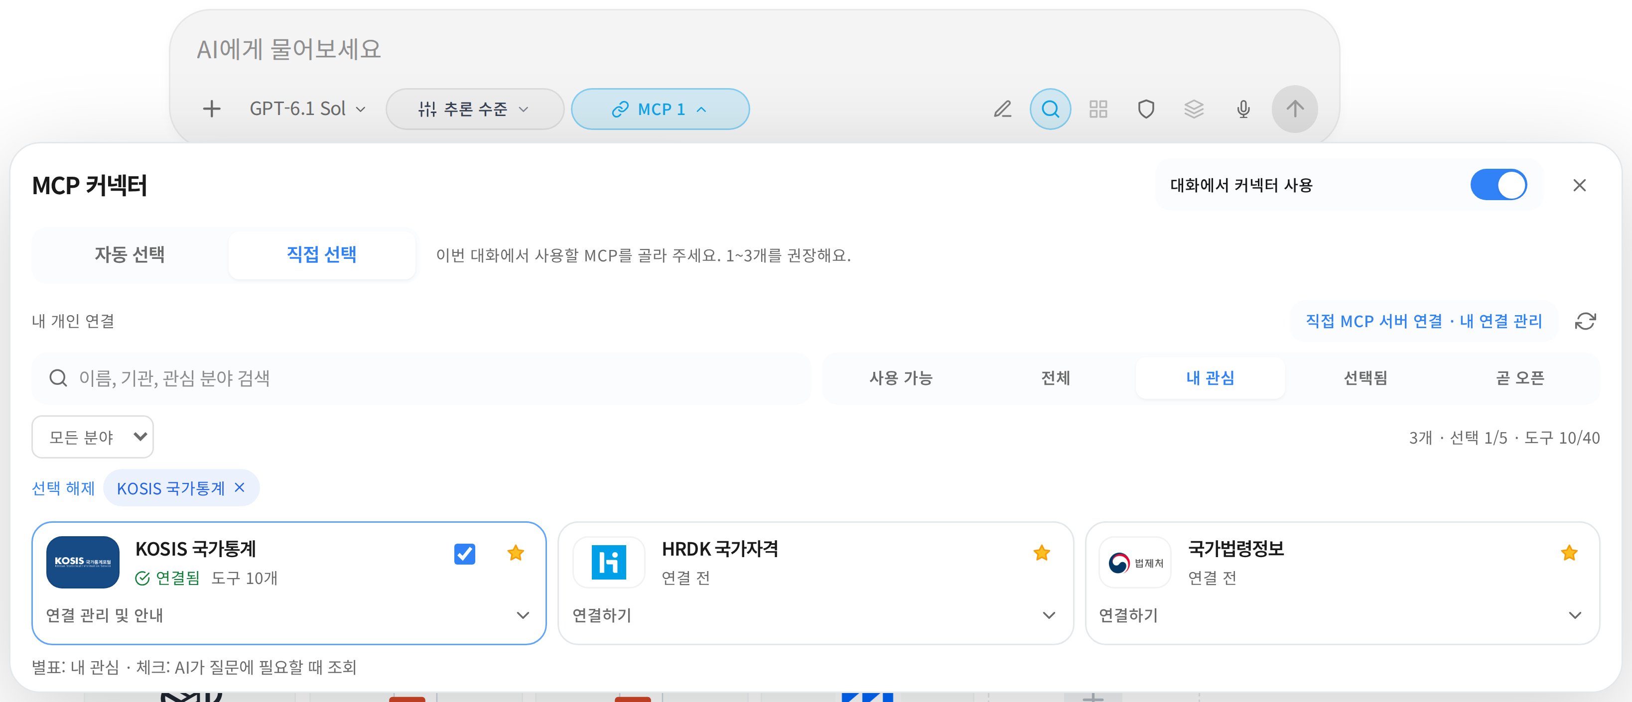Viewport: 1632px width, 702px height.
Task: Select the 사용 가능 filter tab
Action: point(900,378)
